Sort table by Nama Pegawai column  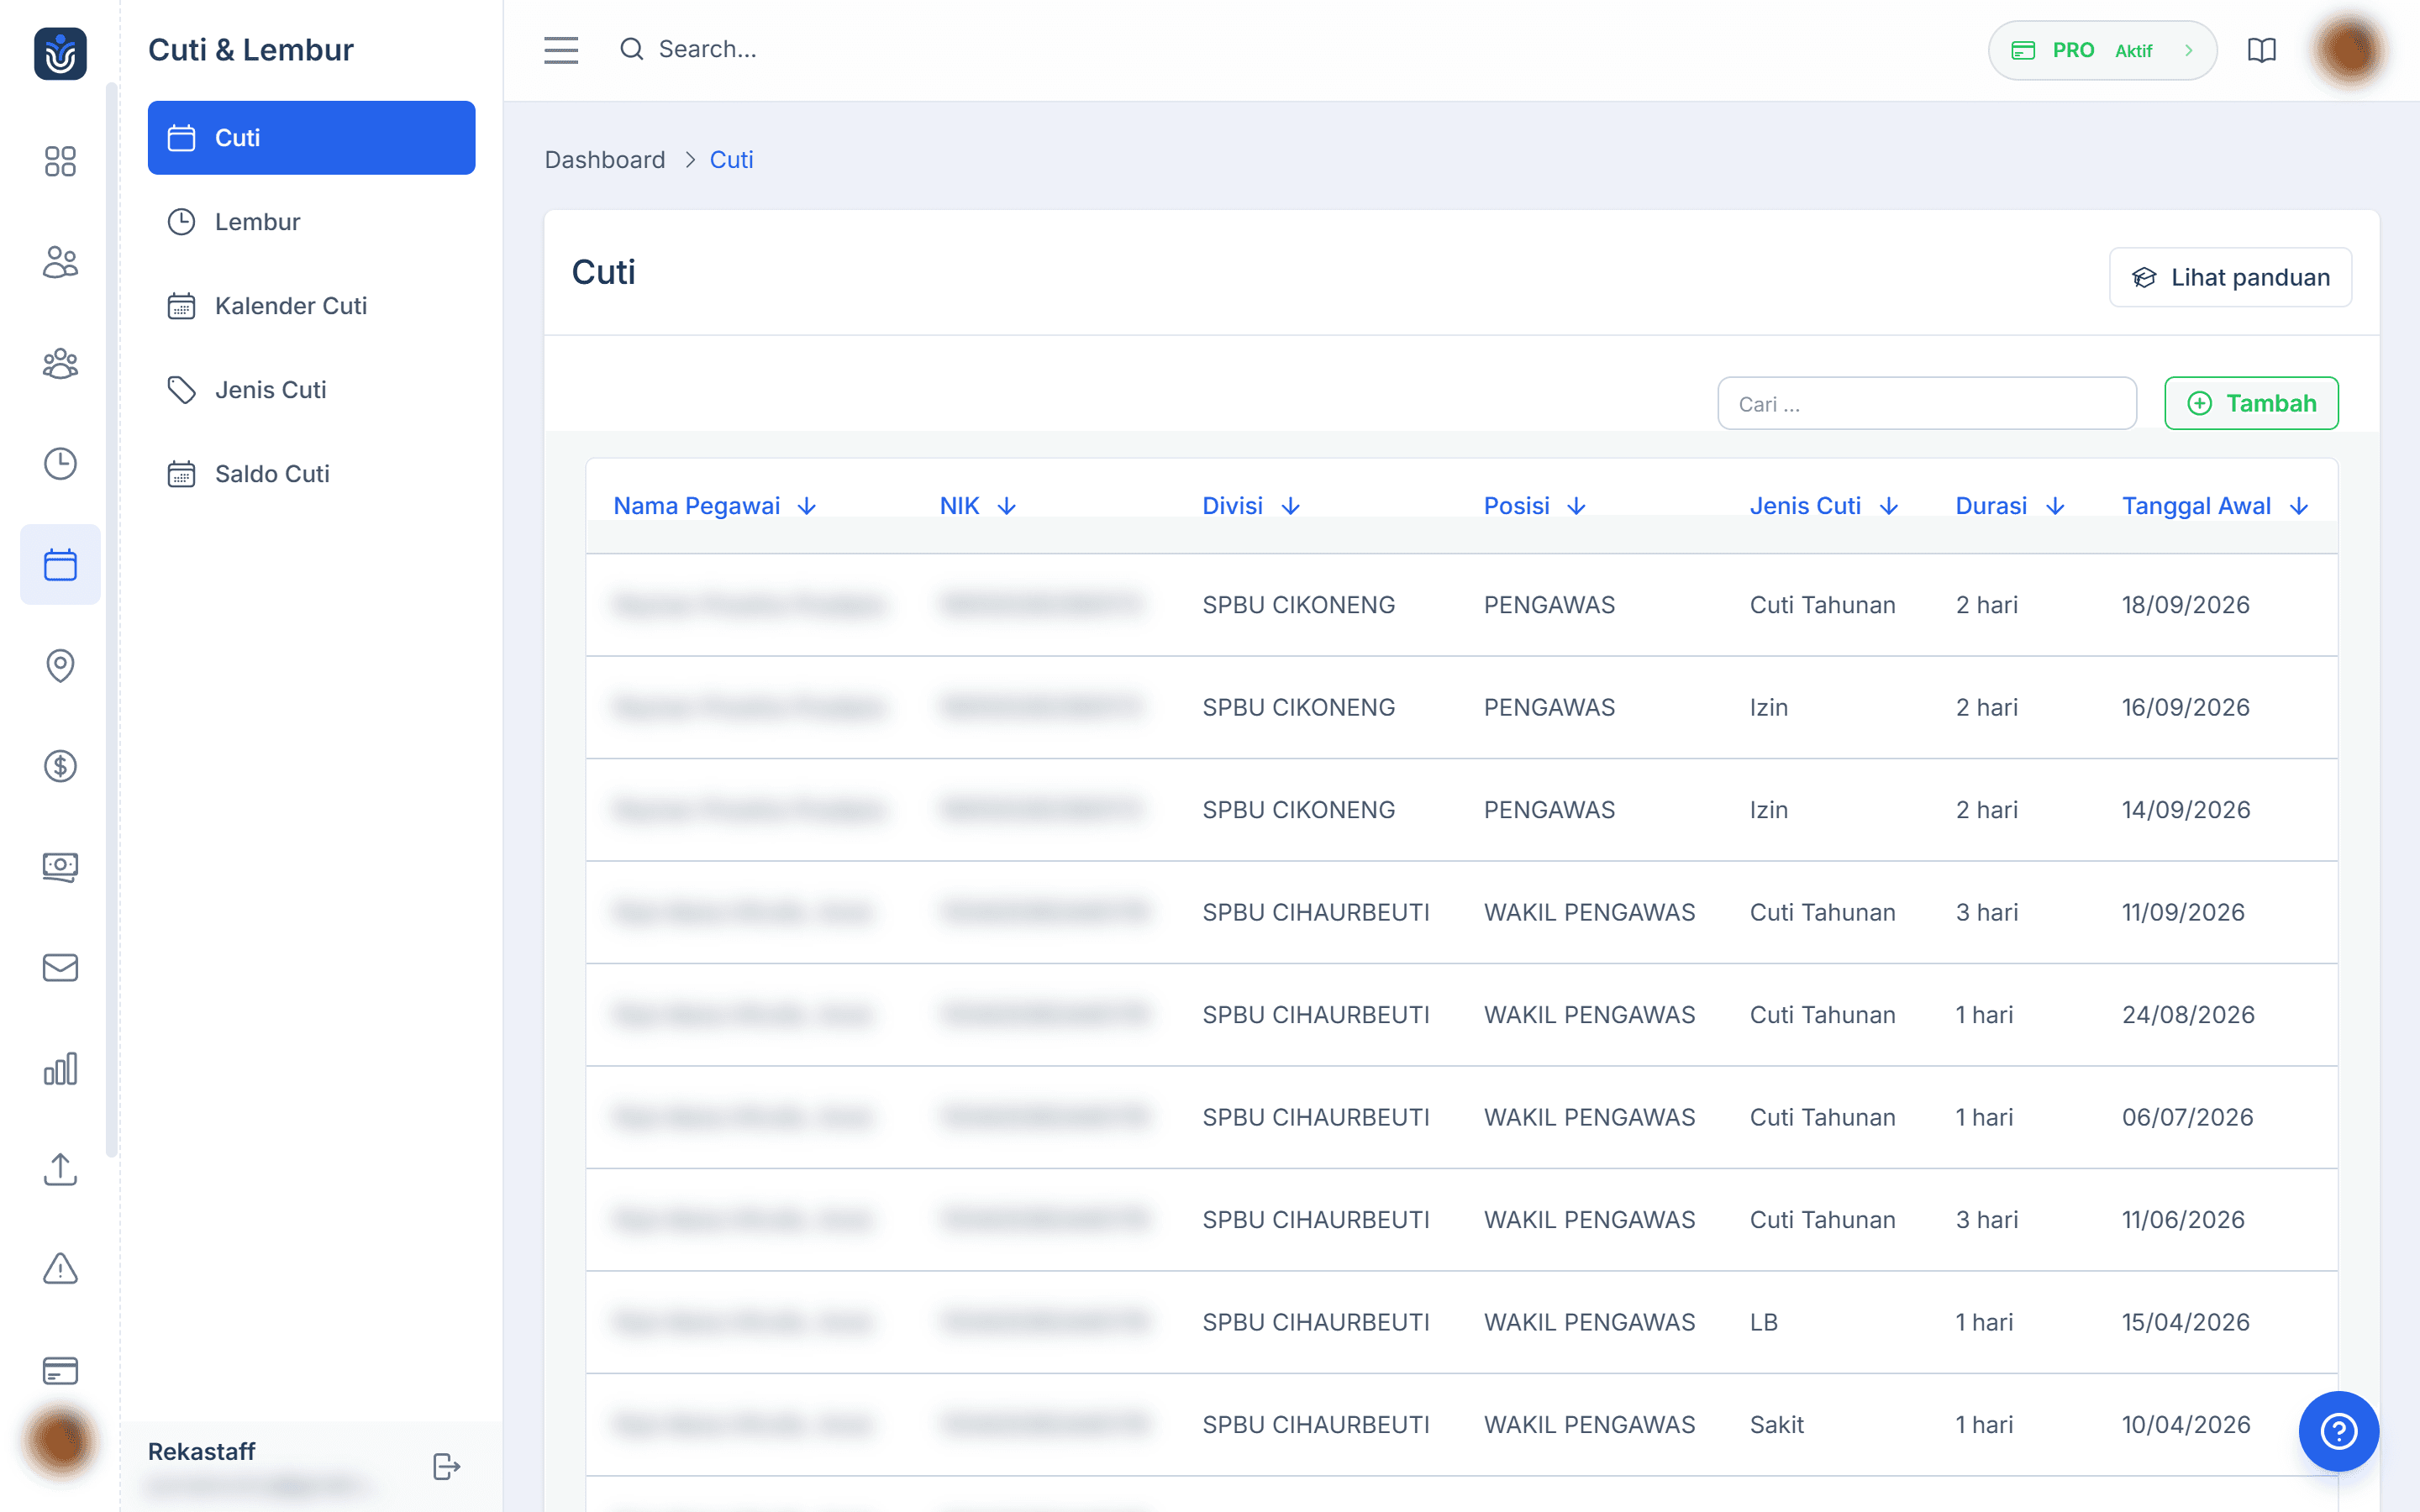[715, 506]
